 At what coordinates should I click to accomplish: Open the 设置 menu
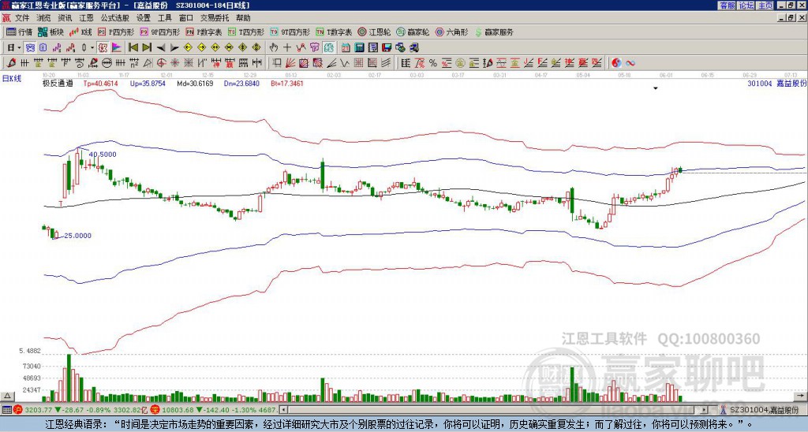tap(144, 18)
